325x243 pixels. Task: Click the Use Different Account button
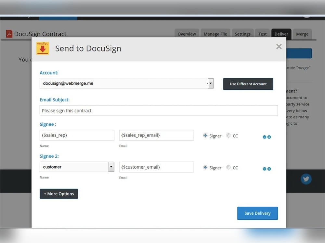tap(248, 84)
